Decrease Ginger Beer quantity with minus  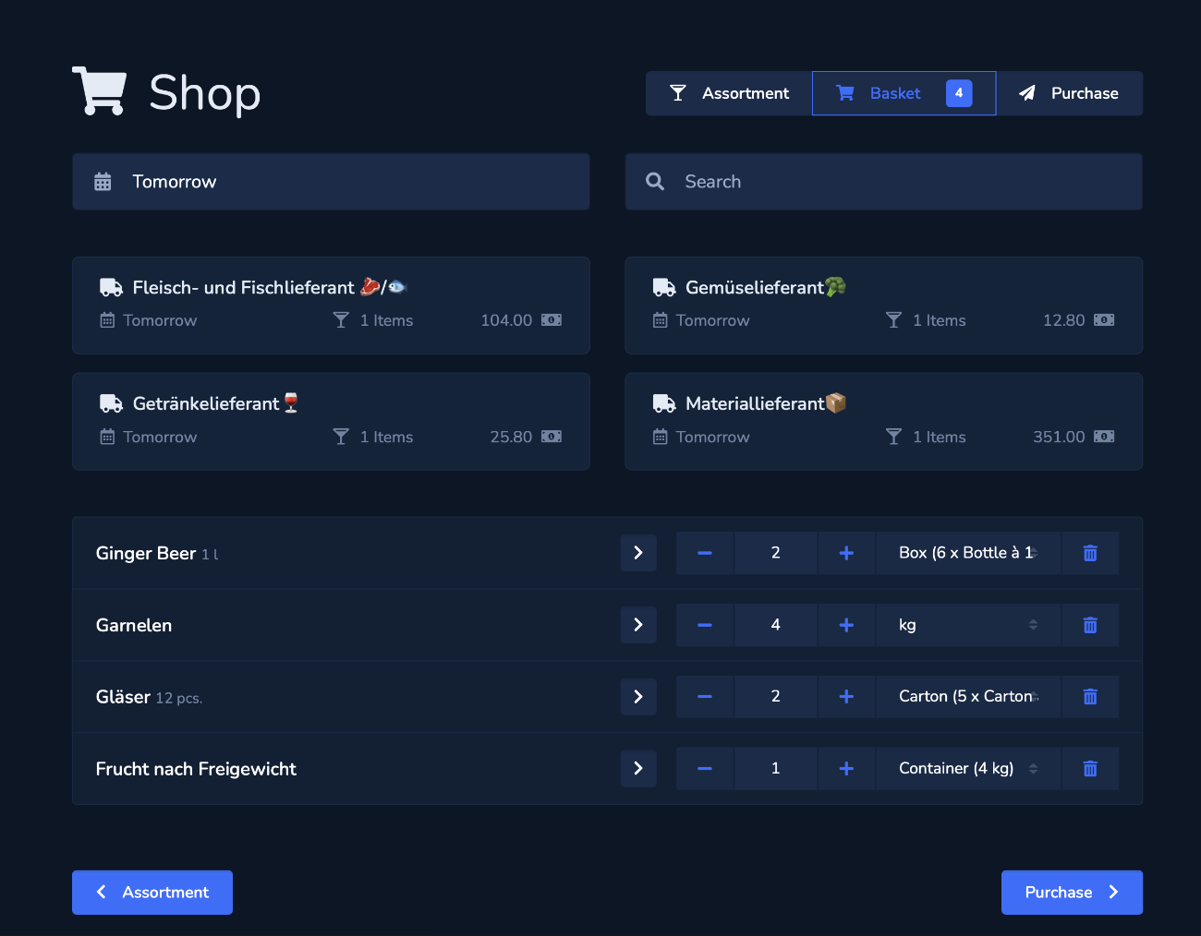(705, 553)
